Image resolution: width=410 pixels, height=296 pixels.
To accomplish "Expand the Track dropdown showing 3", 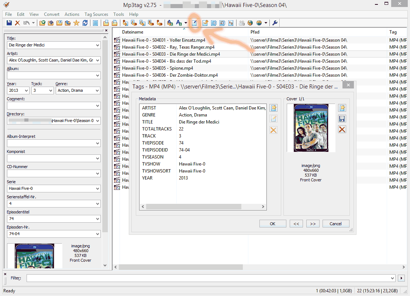I will tap(51, 91).
